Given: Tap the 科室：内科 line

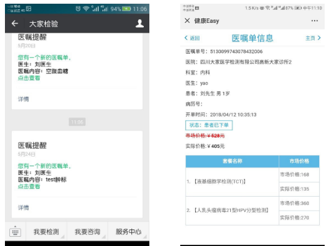Looking at the screenshot, I should click(x=198, y=73).
